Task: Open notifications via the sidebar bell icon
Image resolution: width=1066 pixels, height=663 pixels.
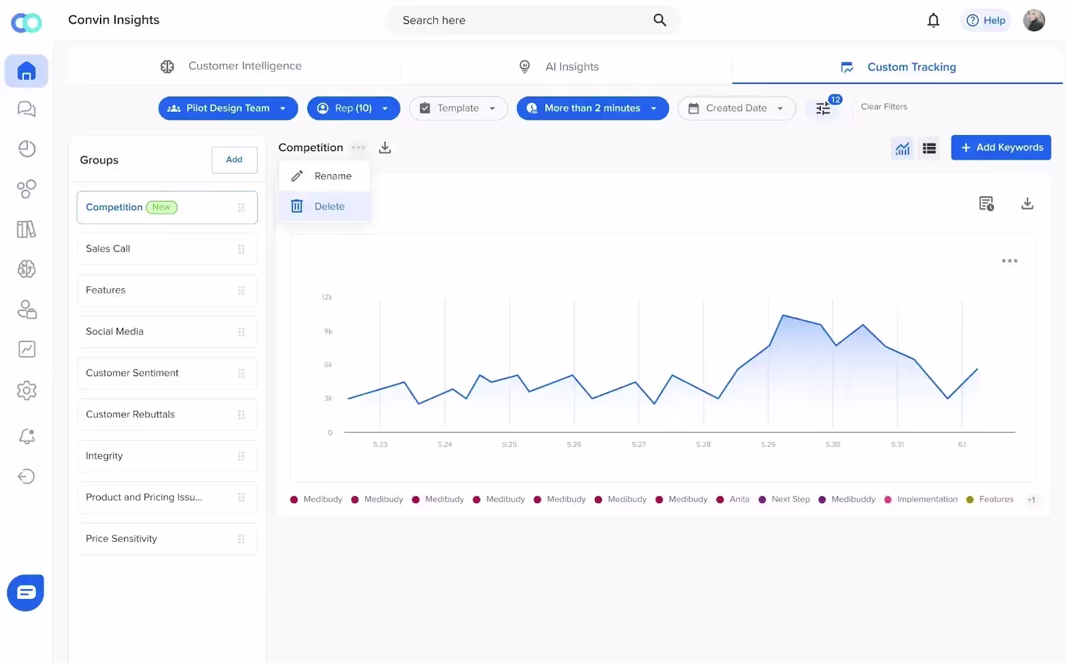Action: pos(27,436)
